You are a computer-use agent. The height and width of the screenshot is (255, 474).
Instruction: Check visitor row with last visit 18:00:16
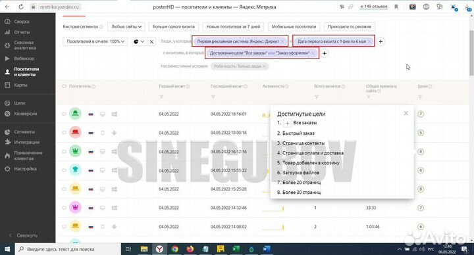(x=64, y=133)
